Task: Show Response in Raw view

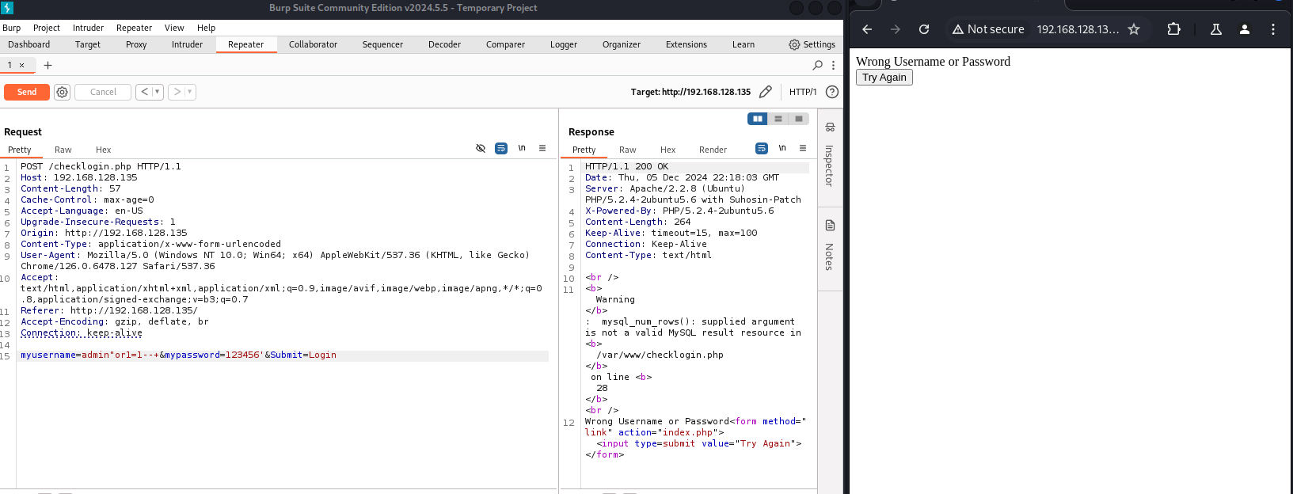Action: click(x=628, y=150)
